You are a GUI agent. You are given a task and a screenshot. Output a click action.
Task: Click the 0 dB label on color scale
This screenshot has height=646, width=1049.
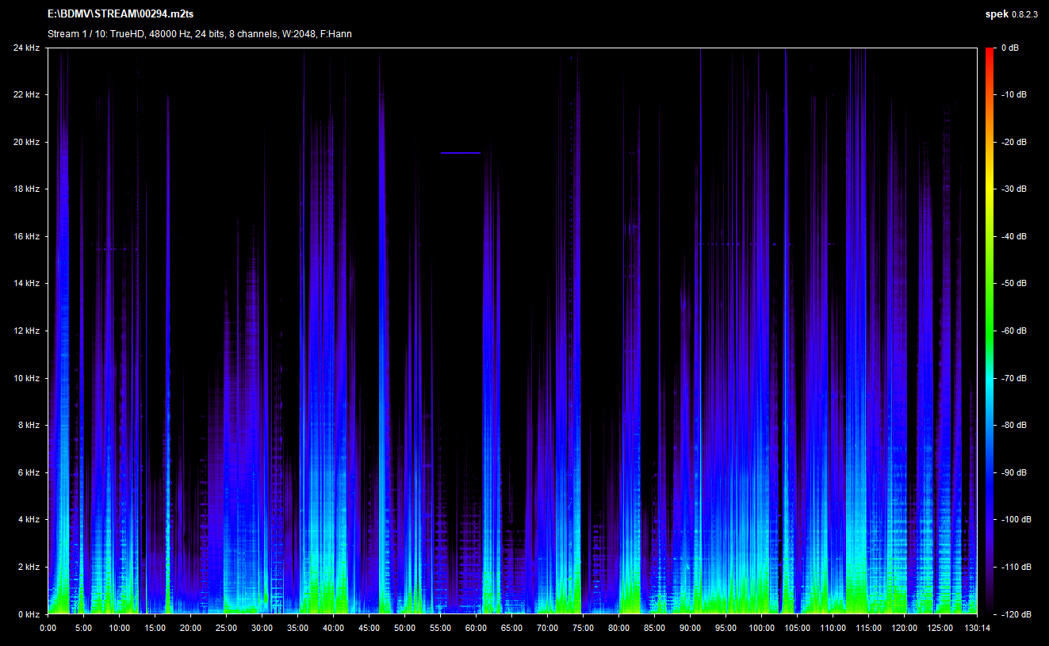click(1009, 48)
